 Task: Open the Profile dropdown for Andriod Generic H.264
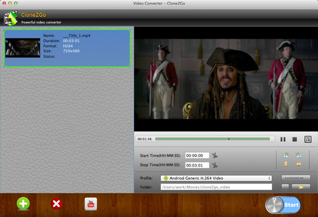click(x=216, y=178)
